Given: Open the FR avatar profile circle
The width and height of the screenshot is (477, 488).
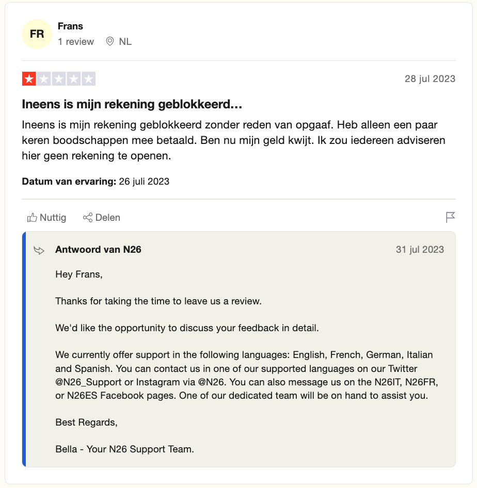Looking at the screenshot, I should [x=37, y=34].
